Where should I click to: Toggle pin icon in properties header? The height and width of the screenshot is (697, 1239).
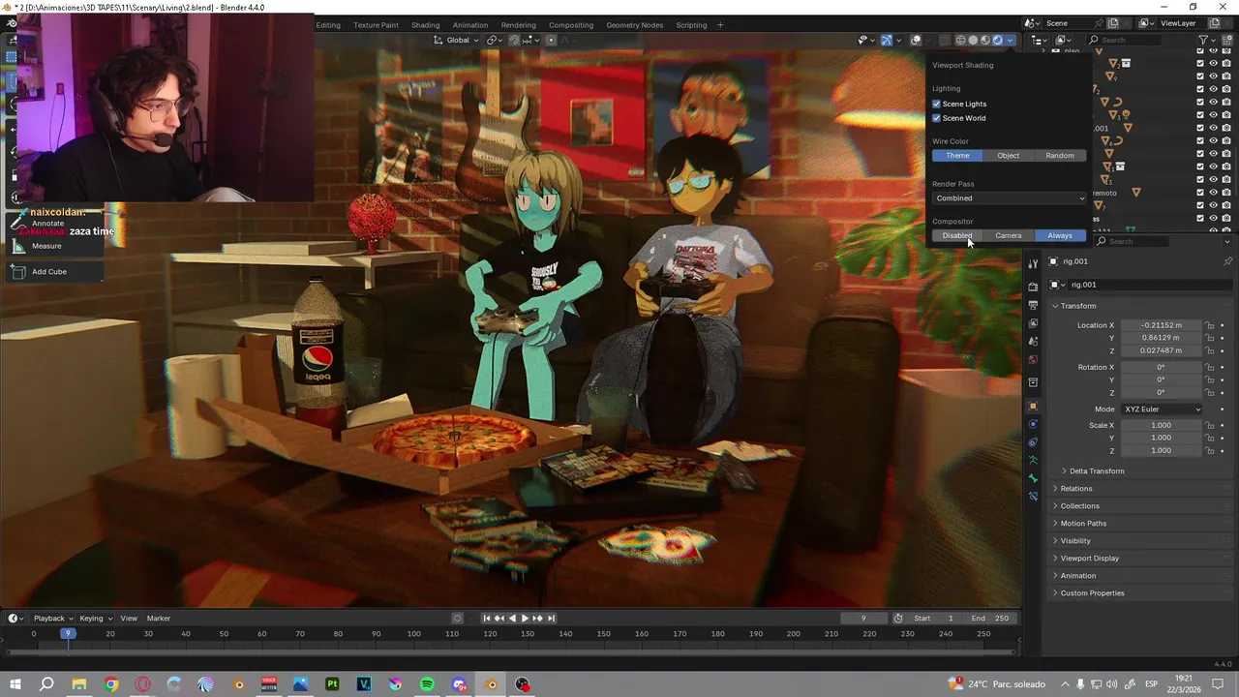tap(1228, 261)
